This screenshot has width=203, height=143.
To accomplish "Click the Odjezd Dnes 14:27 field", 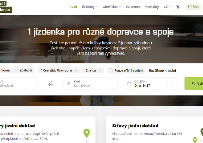I will pyautogui.click(x=151, y=83).
